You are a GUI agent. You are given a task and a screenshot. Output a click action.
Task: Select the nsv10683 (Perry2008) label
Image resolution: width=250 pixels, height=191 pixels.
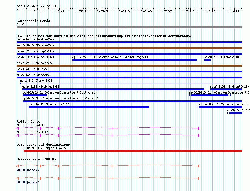click(37, 81)
